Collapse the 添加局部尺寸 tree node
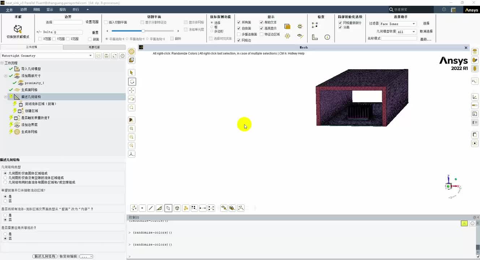The width and height of the screenshot is (480, 260). [x=6, y=76]
